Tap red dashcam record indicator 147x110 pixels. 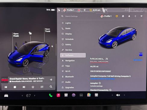79,10
